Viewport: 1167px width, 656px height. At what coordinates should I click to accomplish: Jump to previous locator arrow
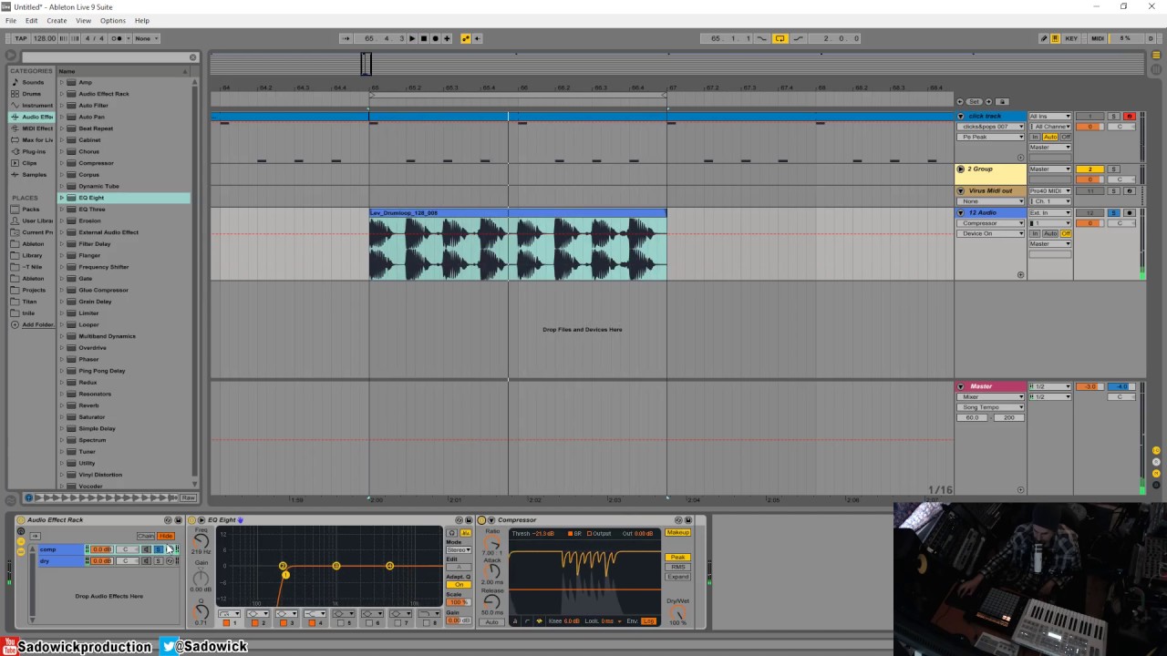[x=960, y=101]
